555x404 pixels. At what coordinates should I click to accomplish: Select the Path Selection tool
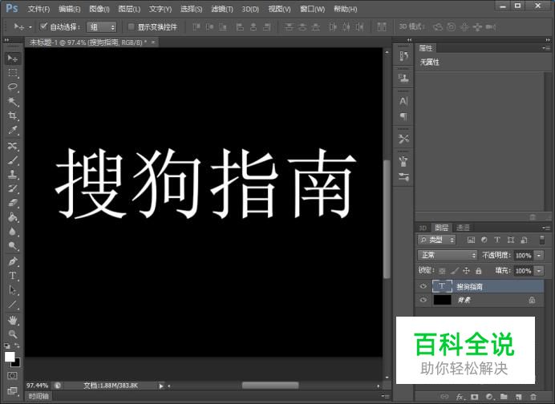[x=13, y=290]
